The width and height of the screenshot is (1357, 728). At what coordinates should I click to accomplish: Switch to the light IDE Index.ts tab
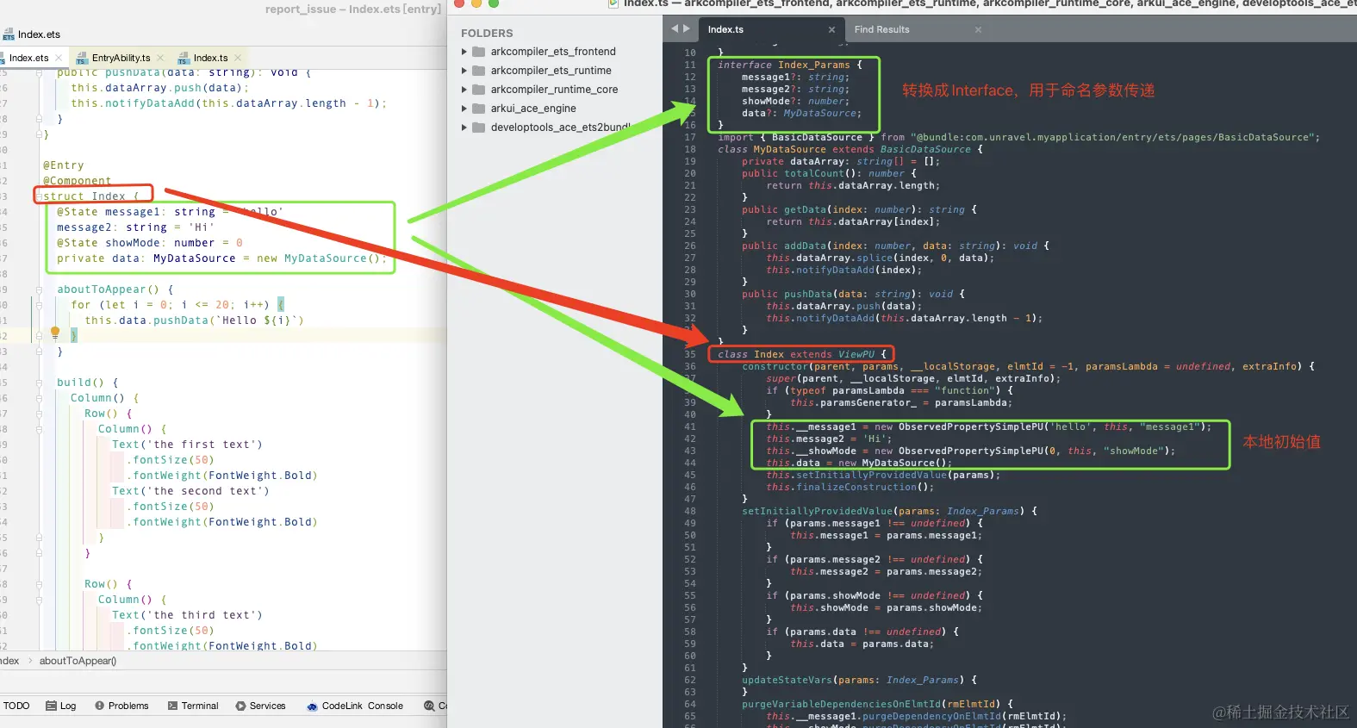pyautogui.click(x=210, y=58)
